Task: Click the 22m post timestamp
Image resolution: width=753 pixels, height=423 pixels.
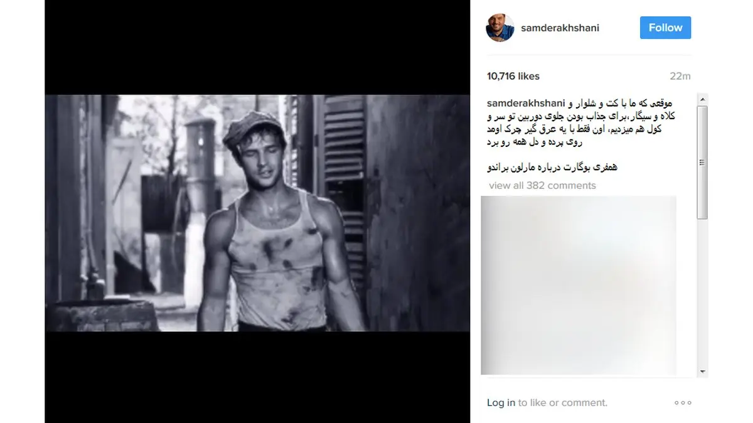Action: coord(680,76)
